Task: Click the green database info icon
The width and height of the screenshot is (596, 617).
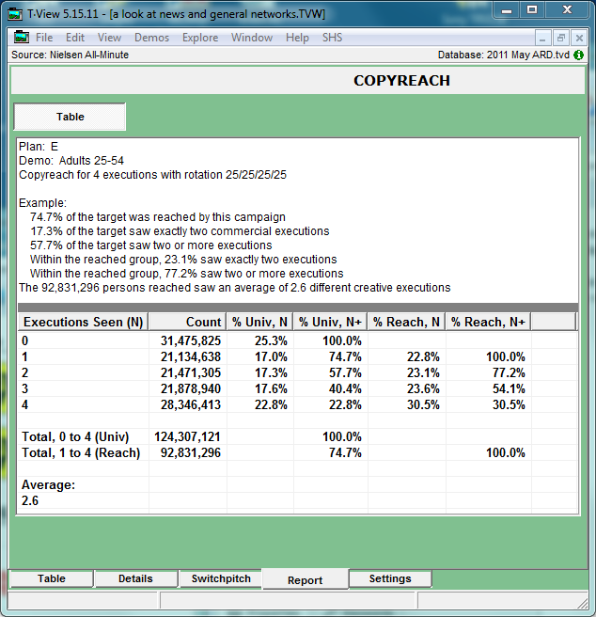Action: click(x=578, y=55)
